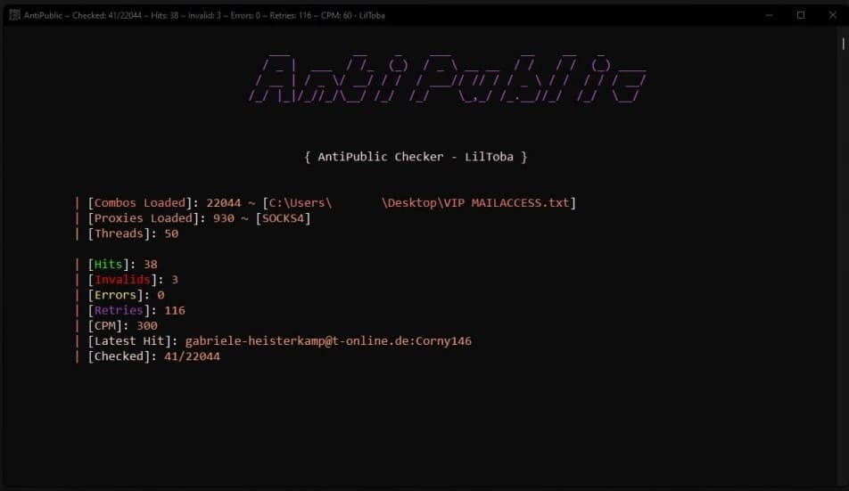Close the AntiPublic console window
The height and width of the screenshot is (491, 849).
tap(833, 15)
